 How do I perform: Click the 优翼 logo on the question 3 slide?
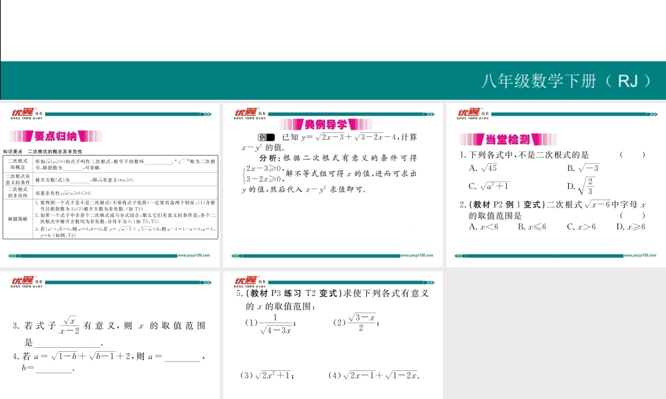(23, 281)
